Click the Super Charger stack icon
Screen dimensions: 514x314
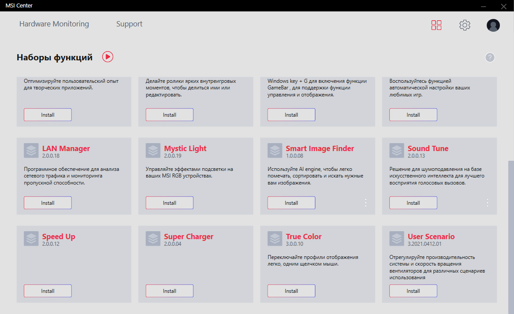[153, 239]
